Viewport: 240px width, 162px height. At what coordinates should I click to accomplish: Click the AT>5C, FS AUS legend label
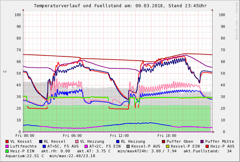coord(63,146)
